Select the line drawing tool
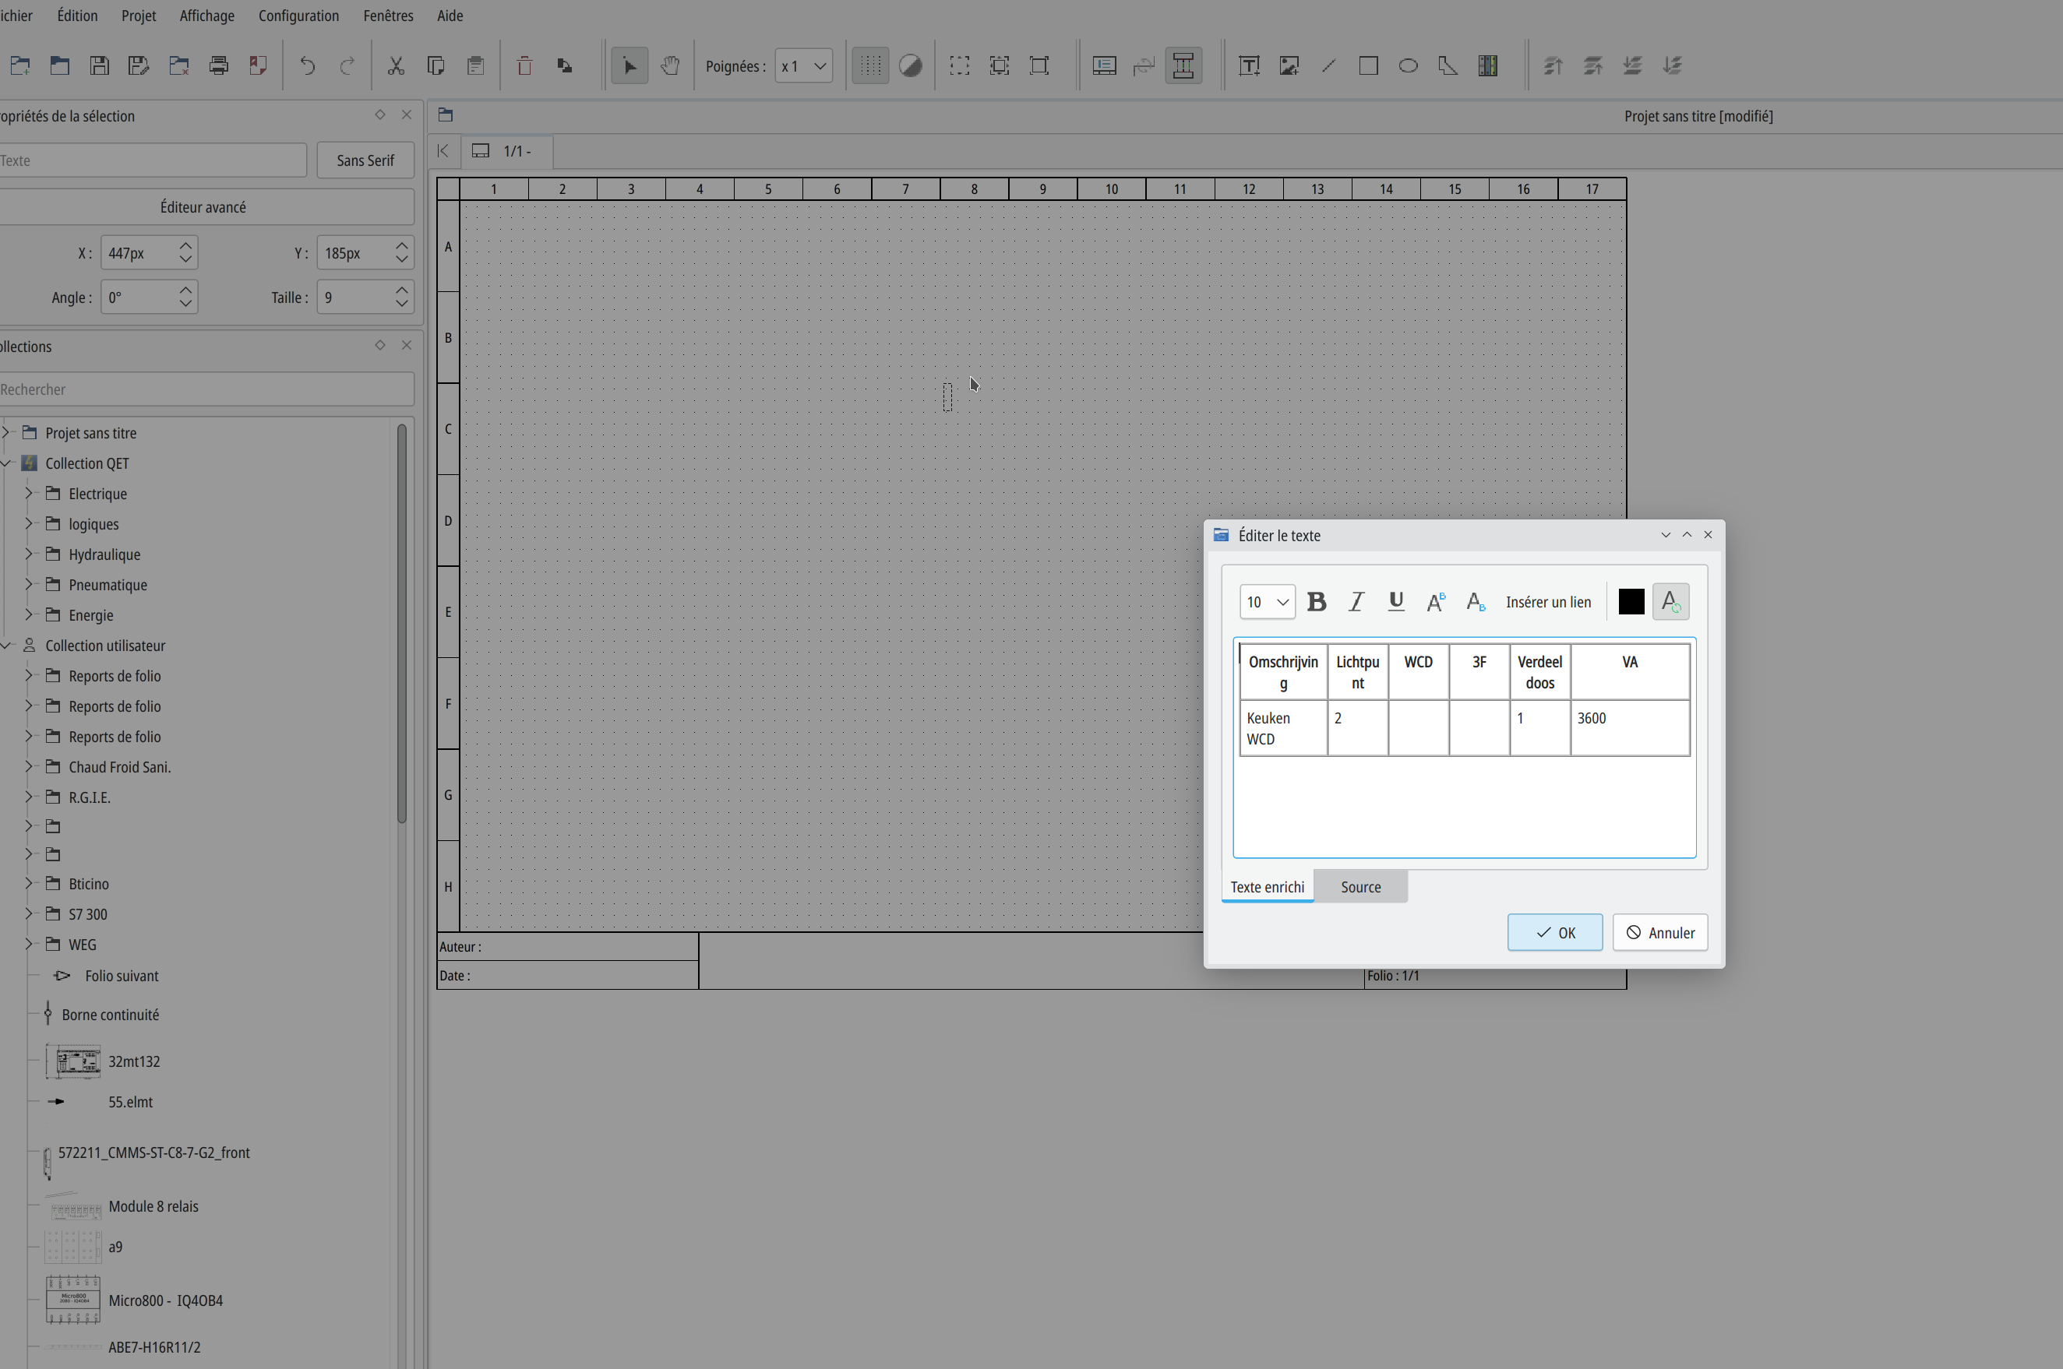 point(1328,65)
